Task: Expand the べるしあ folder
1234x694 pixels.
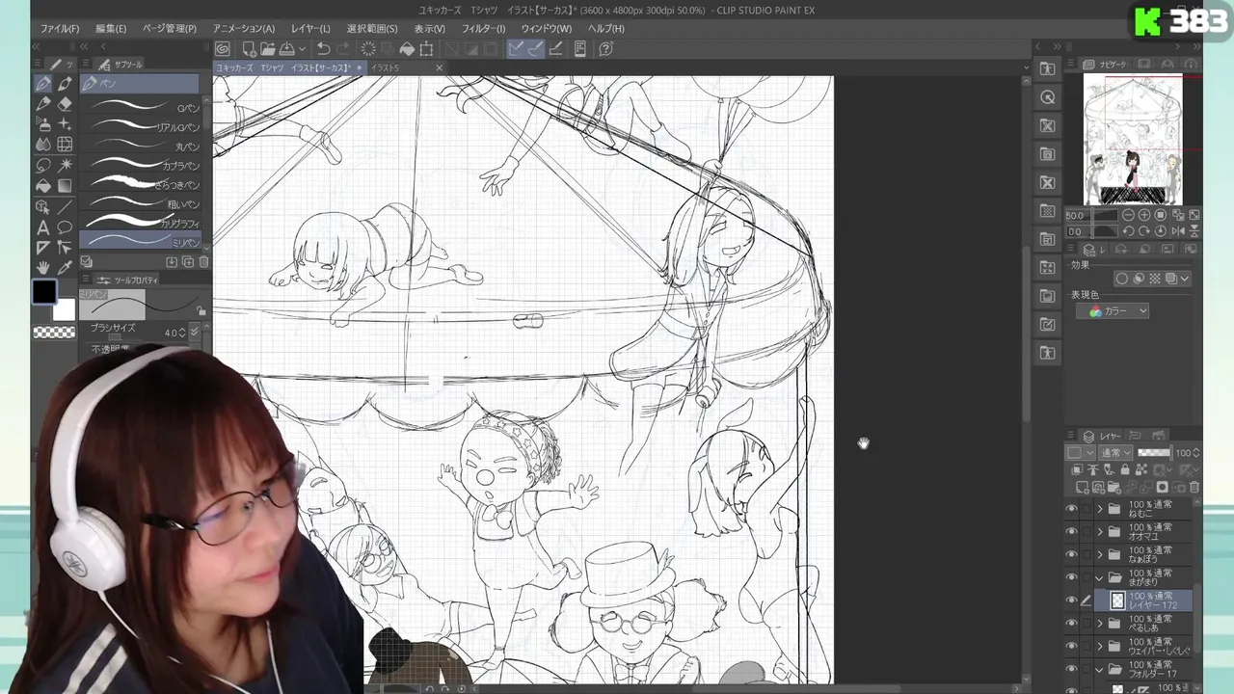Action: click(1100, 624)
